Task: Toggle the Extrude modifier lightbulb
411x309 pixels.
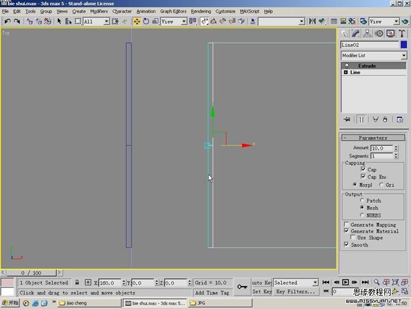Action: [x=347, y=66]
